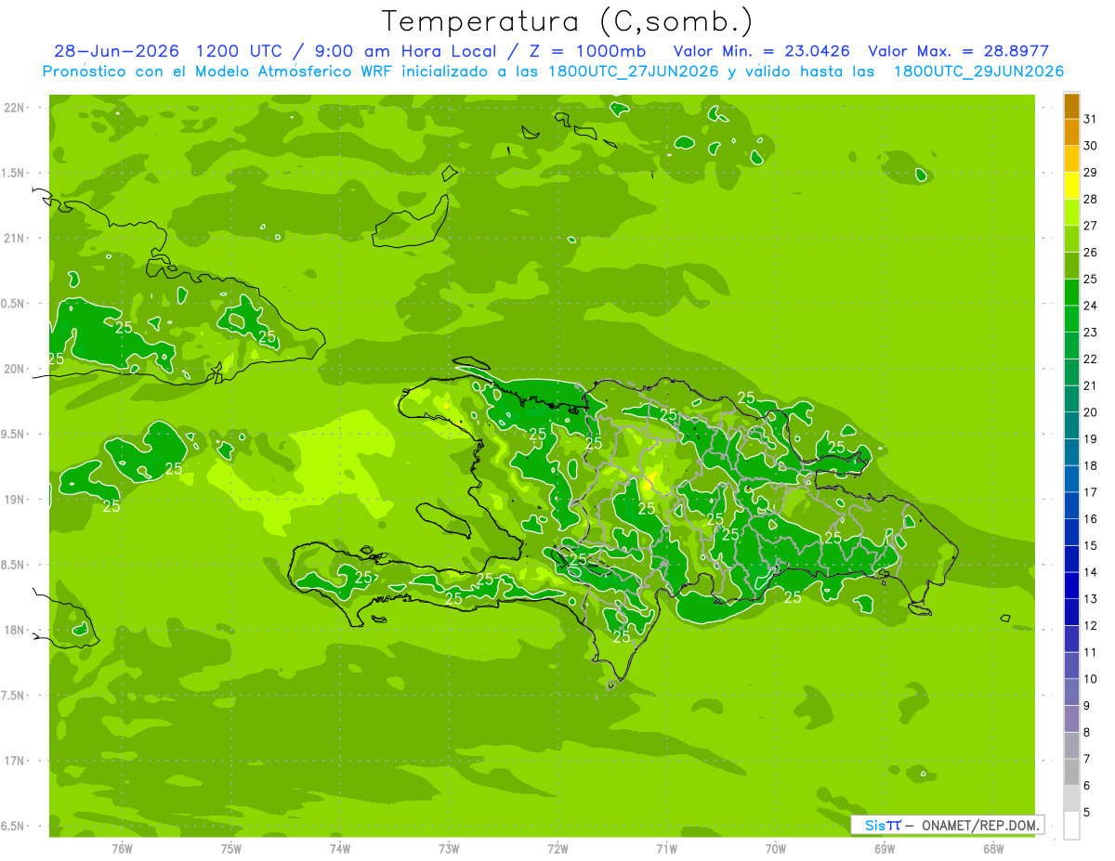Click the 72W longitude axis label
Image resolution: width=1115 pixels, height=861 pixels.
[x=557, y=849]
